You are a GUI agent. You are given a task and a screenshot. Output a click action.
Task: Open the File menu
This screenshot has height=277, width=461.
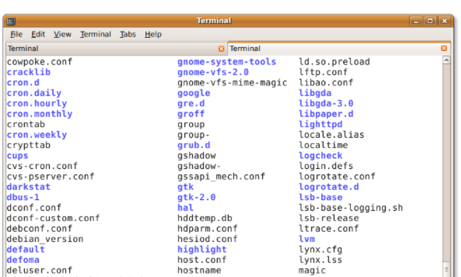(x=16, y=34)
